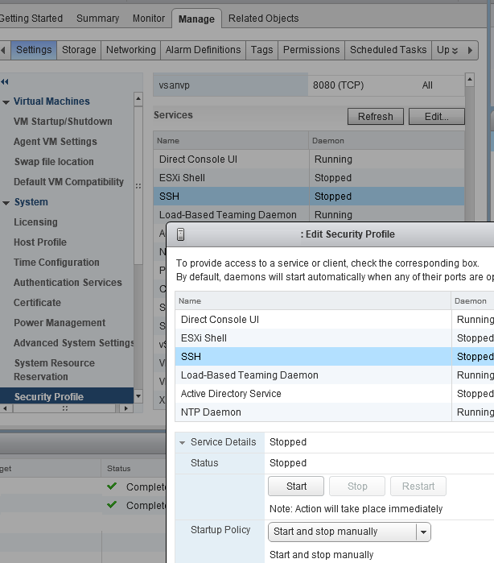The width and height of the screenshot is (494, 563).
Task: Open the Permissions sub-tab
Action: click(311, 50)
